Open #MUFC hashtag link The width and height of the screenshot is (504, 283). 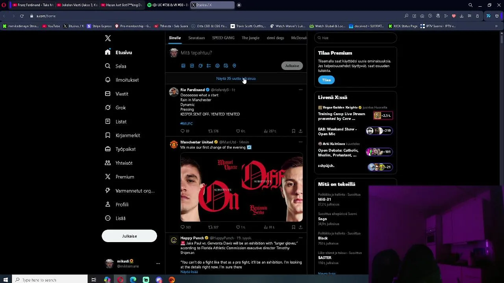(187, 123)
